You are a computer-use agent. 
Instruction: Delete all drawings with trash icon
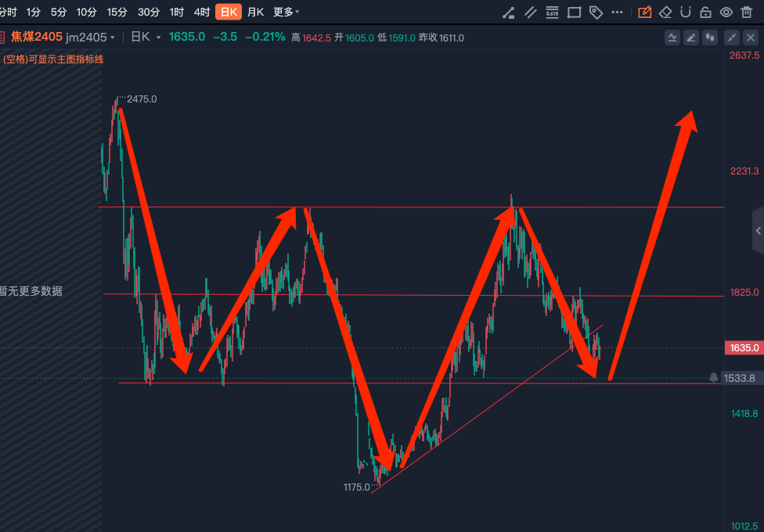[747, 13]
